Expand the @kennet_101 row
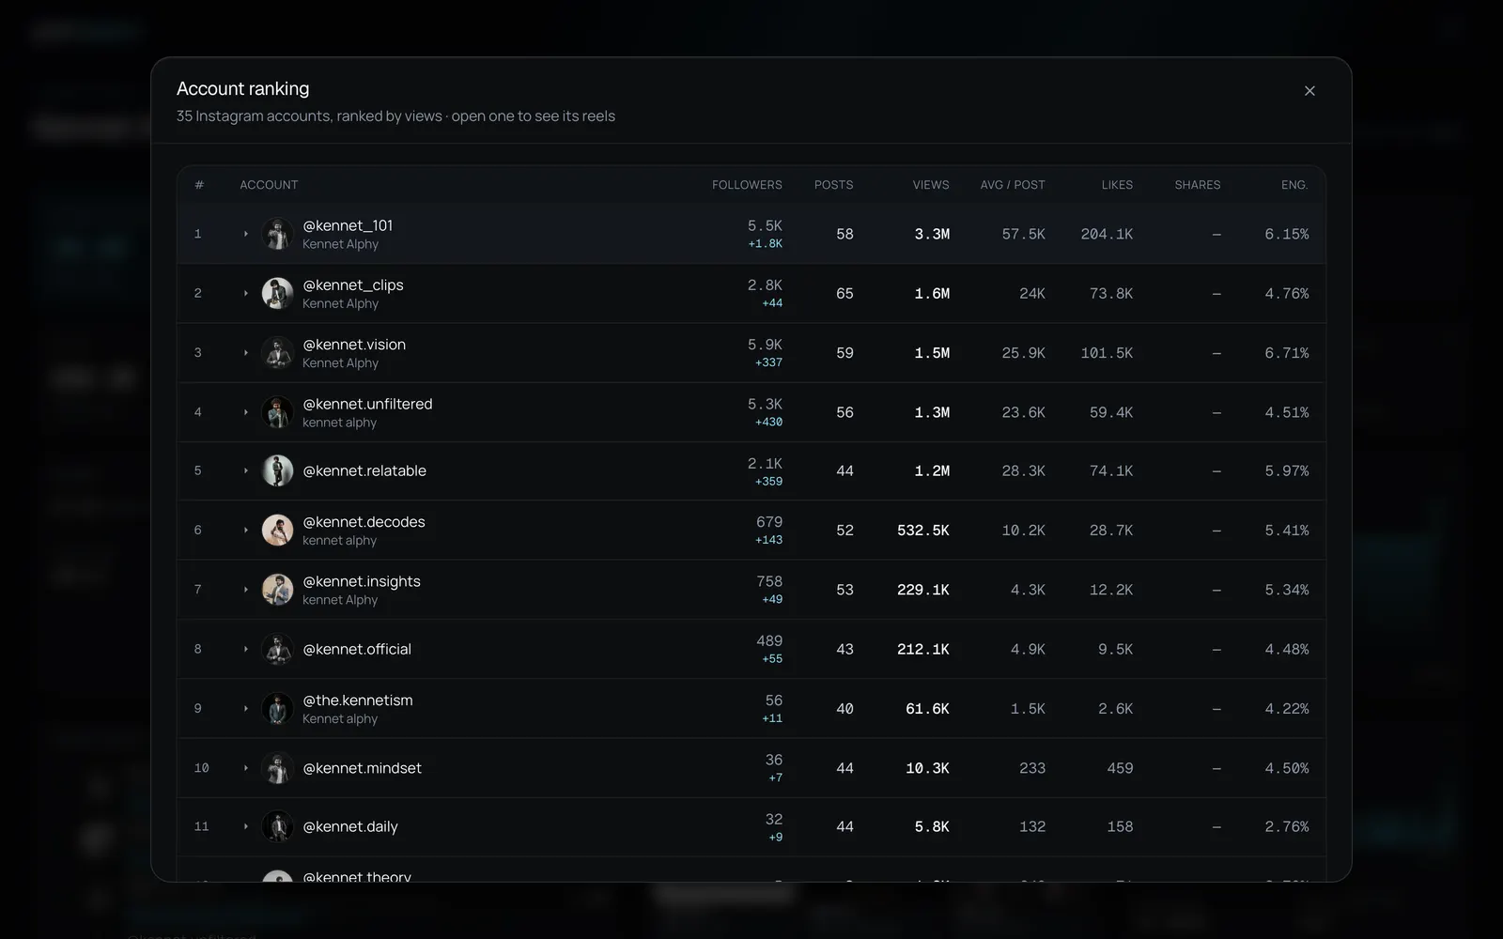The image size is (1503, 939). point(246,234)
